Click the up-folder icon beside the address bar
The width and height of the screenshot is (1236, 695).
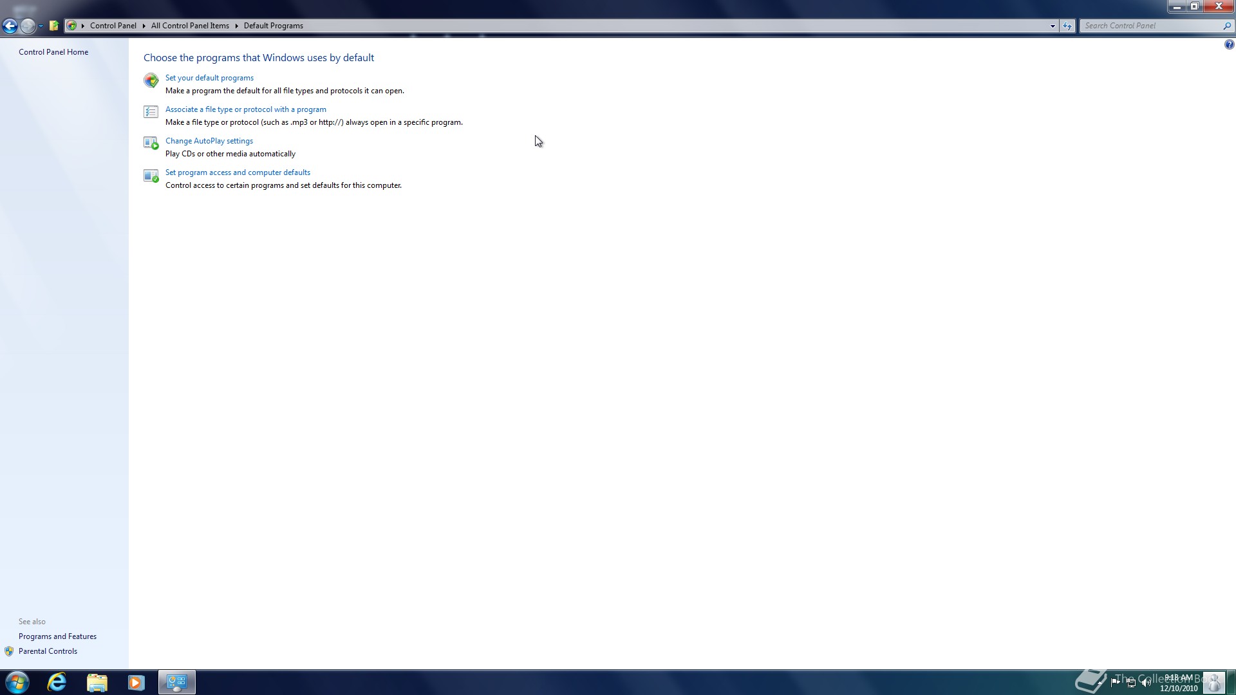pyautogui.click(x=54, y=26)
